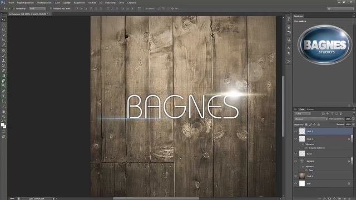This screenshot has height=200, width=356.
Task: Toggle Показать упр. элем. checkbox
Action: (51, 9)
